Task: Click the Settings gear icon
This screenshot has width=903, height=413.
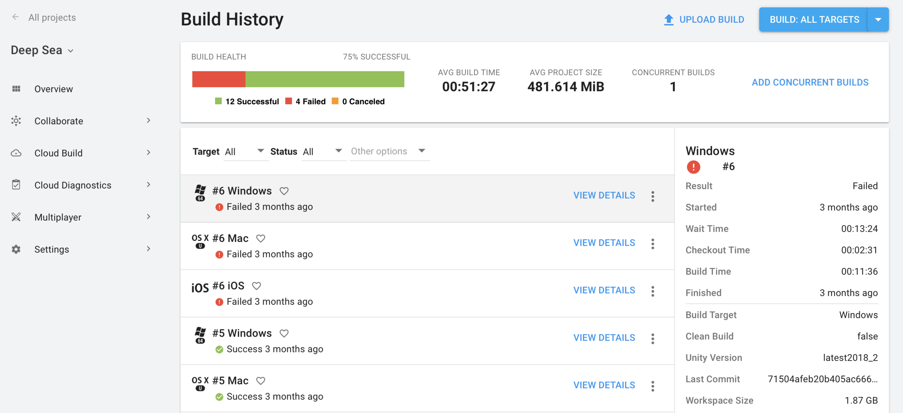Action: 16,249
